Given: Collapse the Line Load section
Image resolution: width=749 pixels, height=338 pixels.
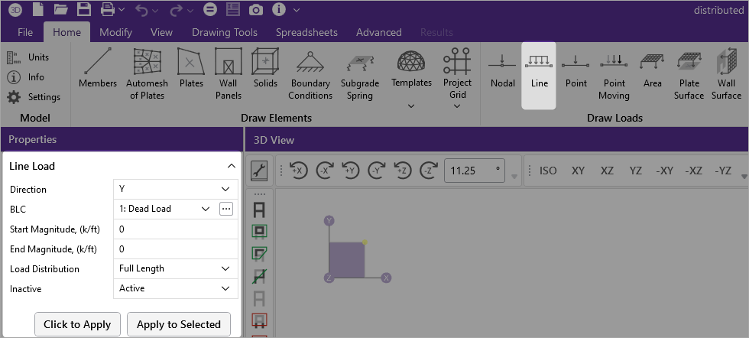Looking at the screenshot, I should (231, 166).
